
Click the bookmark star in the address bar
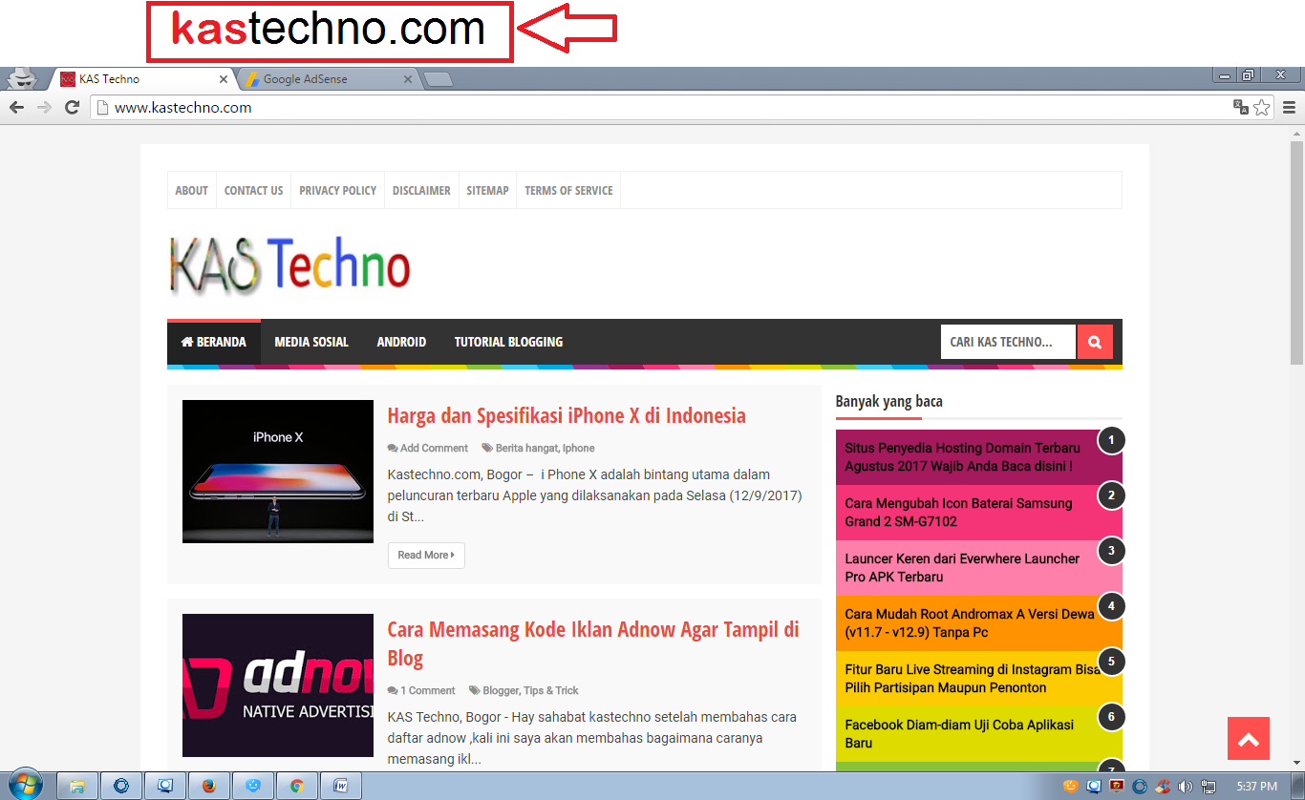point(1263,108)
